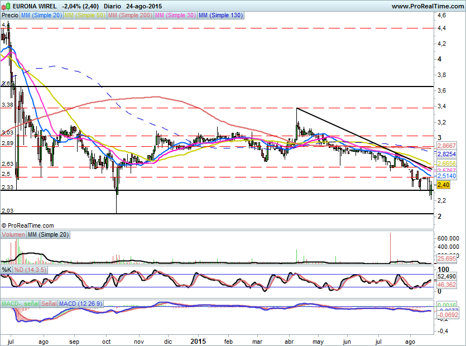The image size is (466, 346).
Task: Click the 3,03 level label
Action: (7, 133)
